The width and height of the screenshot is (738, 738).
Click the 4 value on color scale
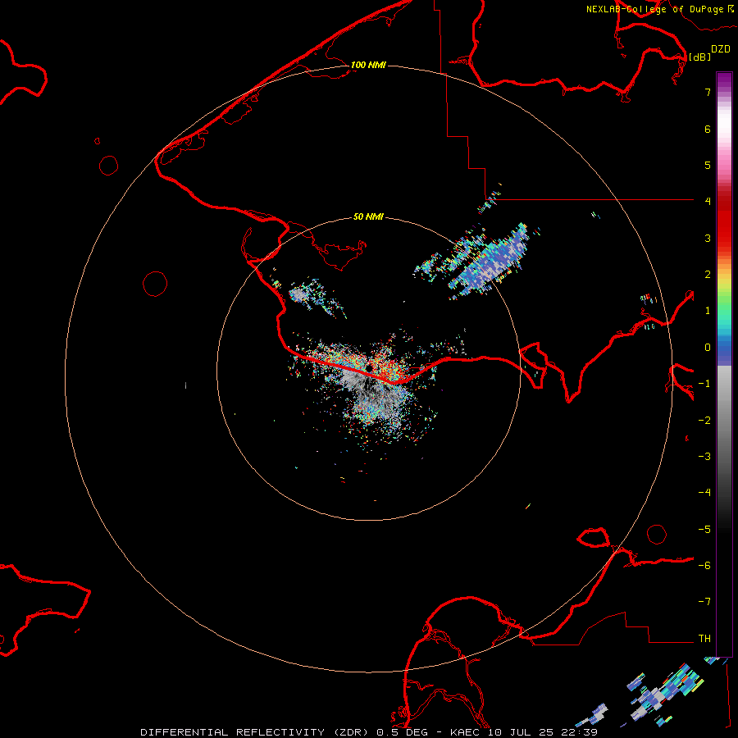pyautogui.click(x=708, y=202)
